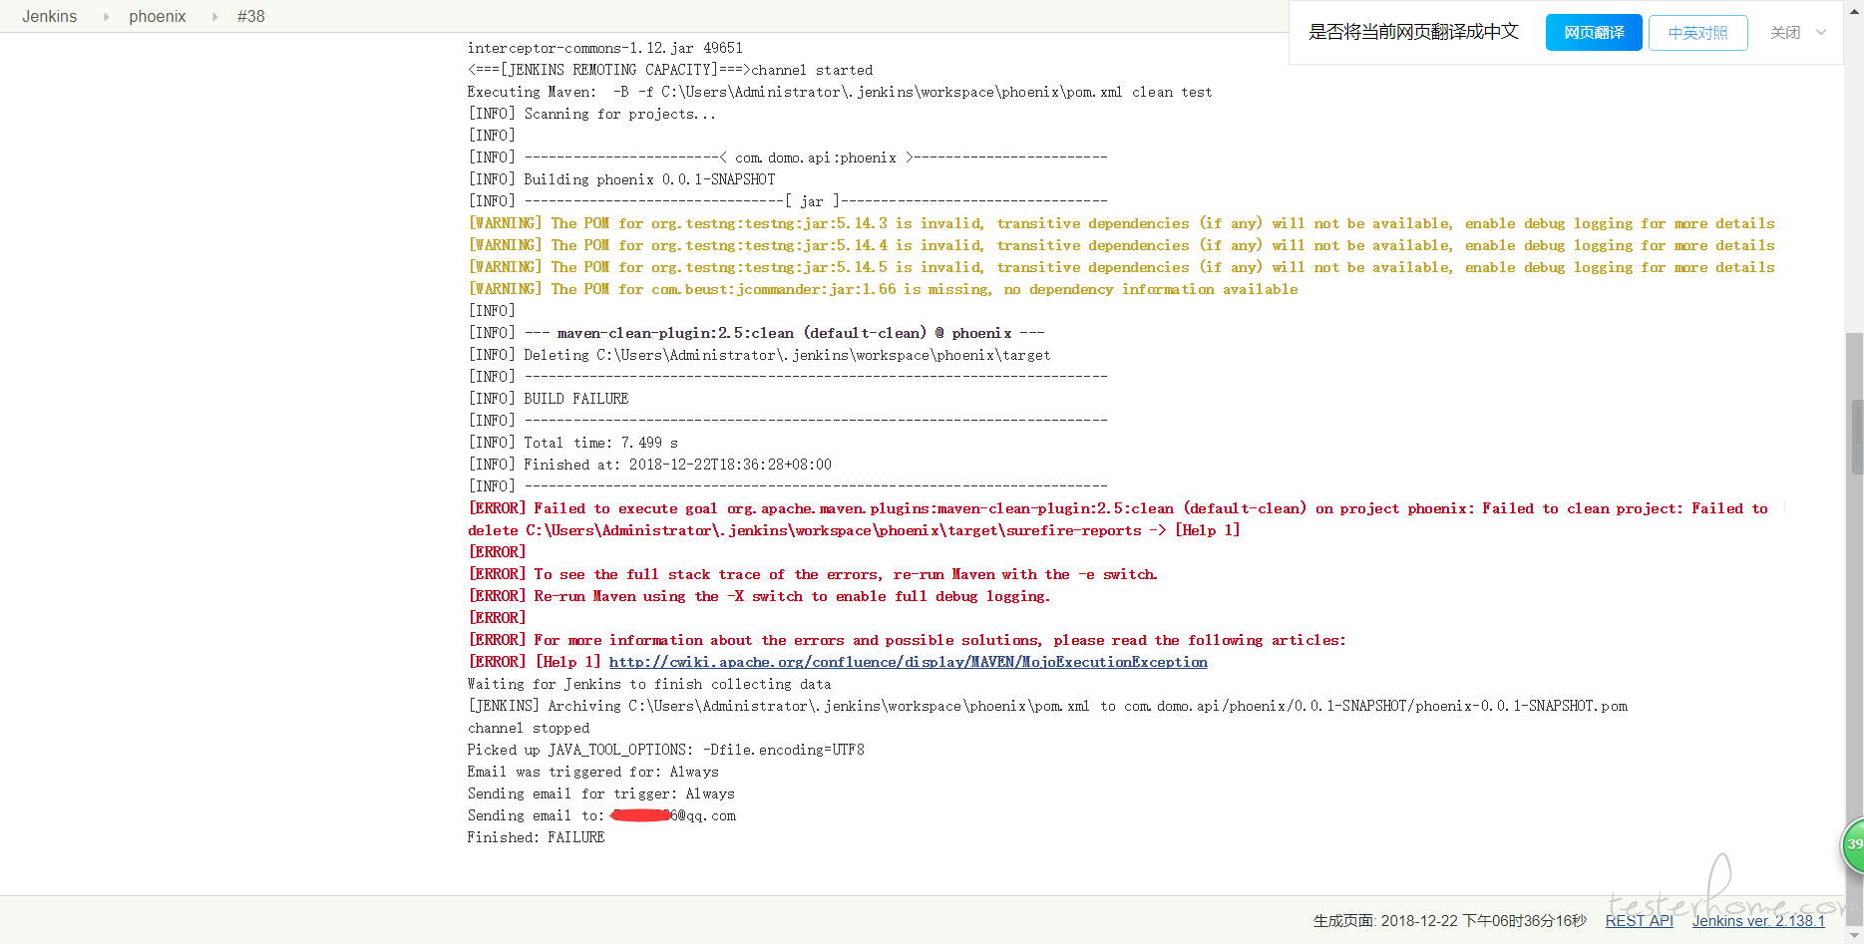The height and width of the screenshot is (944, 1864).
Task: Click the breadcrumb arrow after Jenkins
Action: (106, 17)
